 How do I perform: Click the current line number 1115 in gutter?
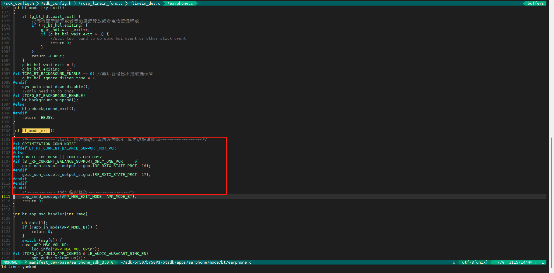point(6,196)
